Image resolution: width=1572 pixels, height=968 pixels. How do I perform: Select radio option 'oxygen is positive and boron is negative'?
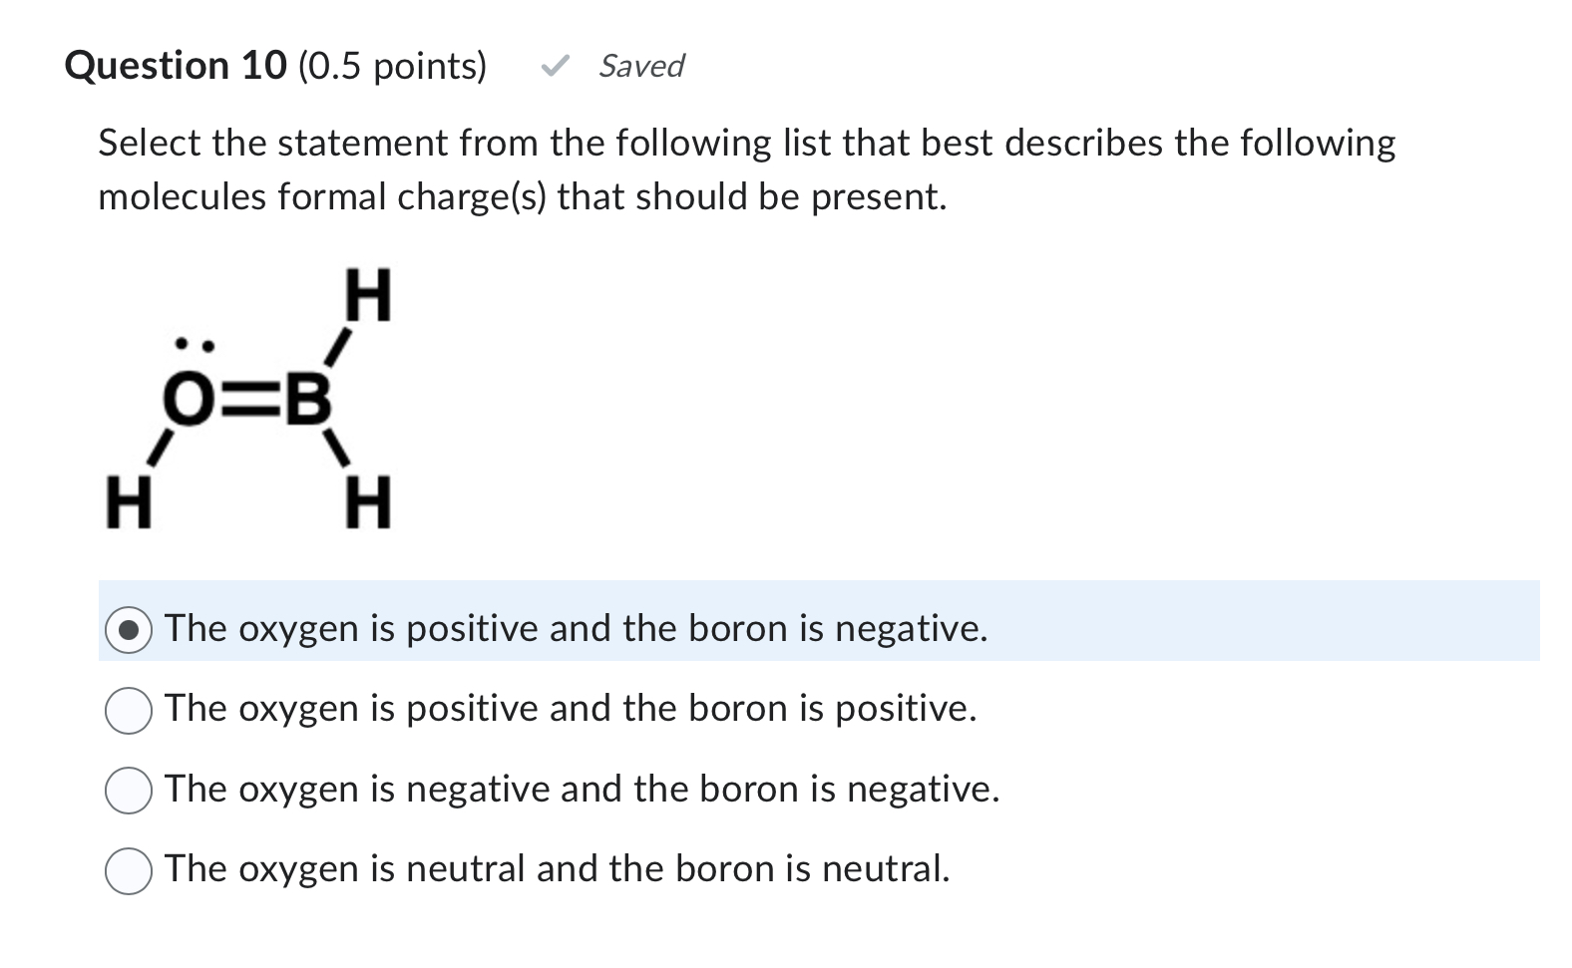click(128, 628)
